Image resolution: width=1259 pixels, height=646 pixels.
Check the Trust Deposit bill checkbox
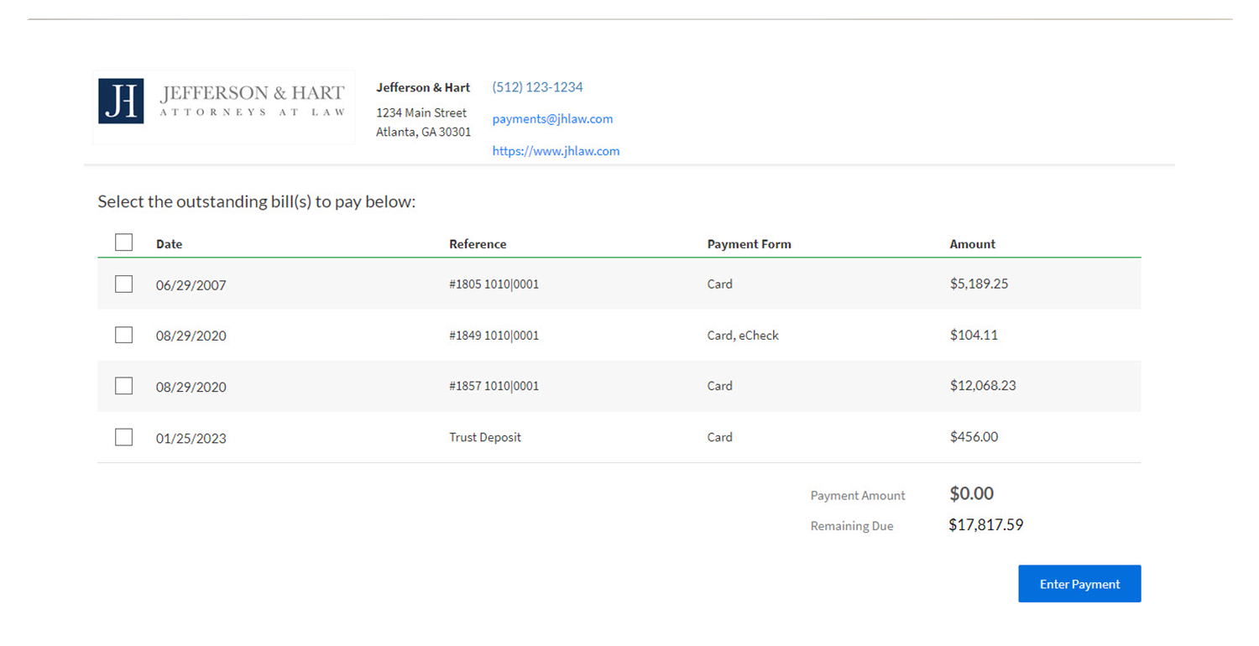(123, 437)
